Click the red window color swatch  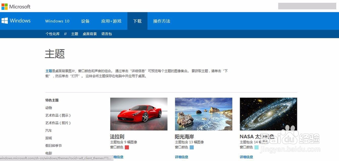[127, 147]
